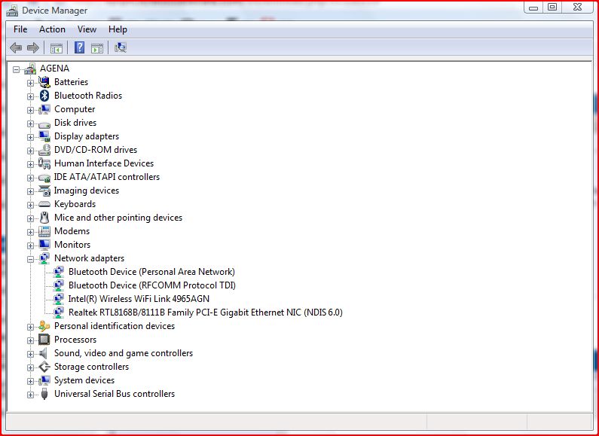
Task: Select Realtek RTL8168B/8111B Gigabit Ethernet NIC
Action: pyautogui.click(x=206, y=313)
